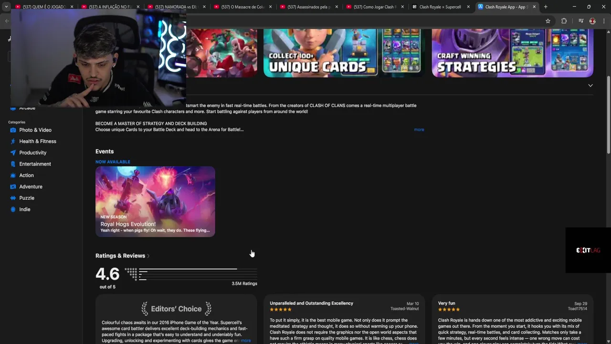Close the 'Como Jogar Clash' tab
Screen dimensions: 611x344
tap(402, 7)
